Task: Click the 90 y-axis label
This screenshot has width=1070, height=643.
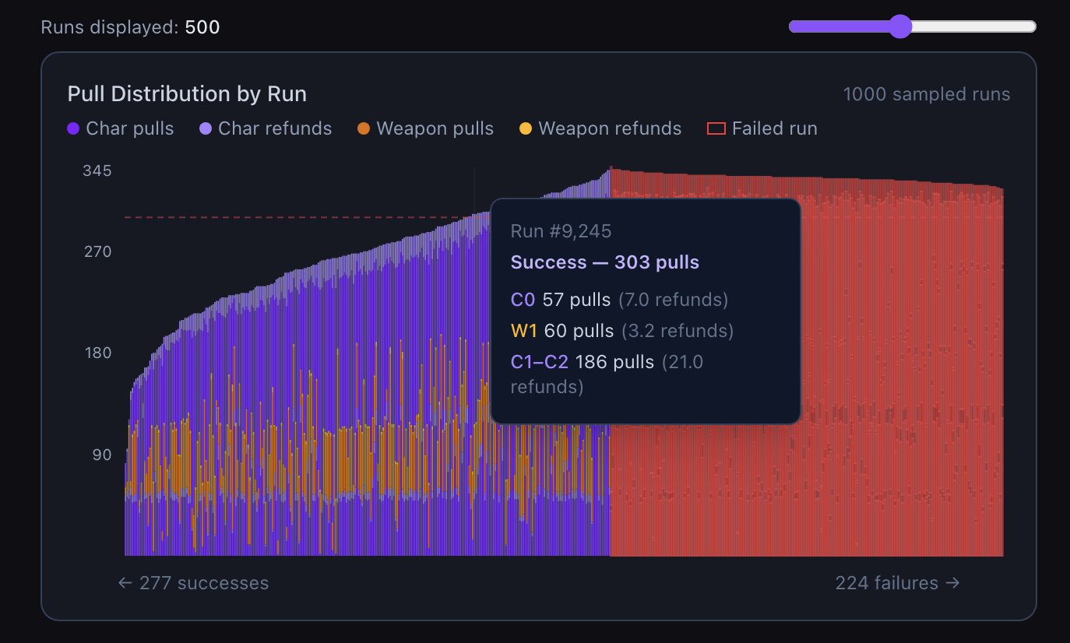Action: point(103,455)
